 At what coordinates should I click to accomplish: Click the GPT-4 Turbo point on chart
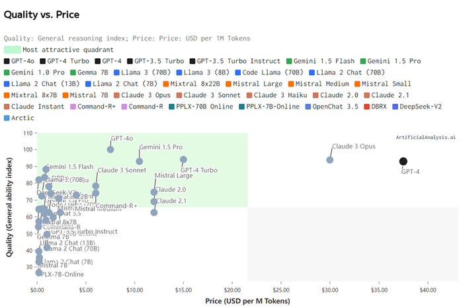(x=183, y=159)
